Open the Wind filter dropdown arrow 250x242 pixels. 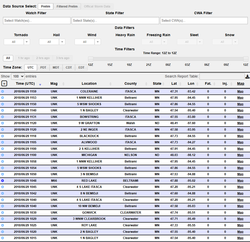(x=98, y=42)
